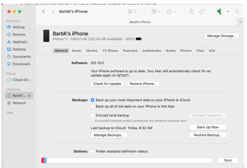The height and width of the screenshot is (168, 247).
Task: Open the icon view switcher dropdown
Action: coord(132,11)
